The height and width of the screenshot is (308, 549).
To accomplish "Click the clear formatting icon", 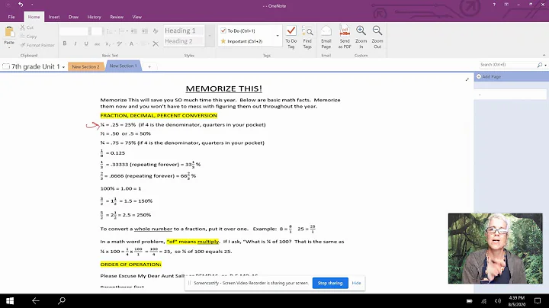I will tap(156, 31).
